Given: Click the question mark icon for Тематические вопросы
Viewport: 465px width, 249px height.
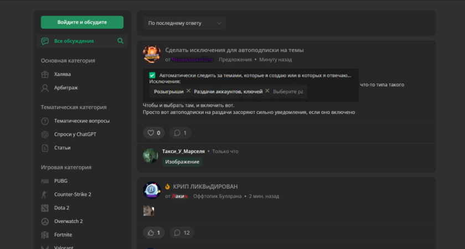Looking at the screenshot, I should 45,121.
